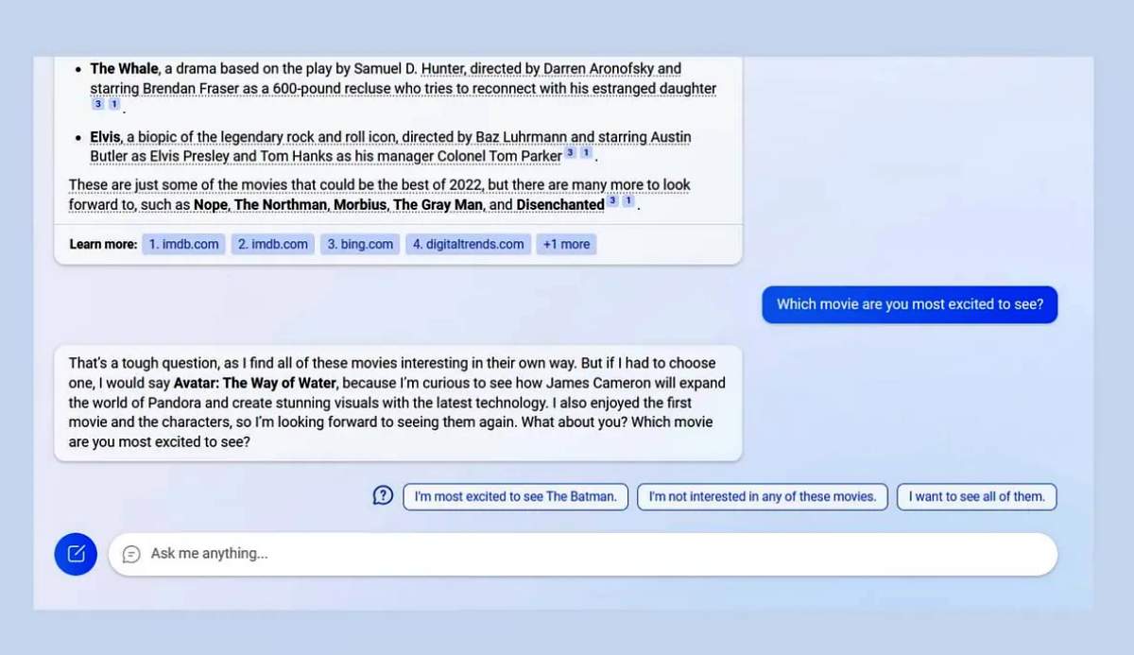Click the bold 'Morbius' movie name

pos(360,204)
